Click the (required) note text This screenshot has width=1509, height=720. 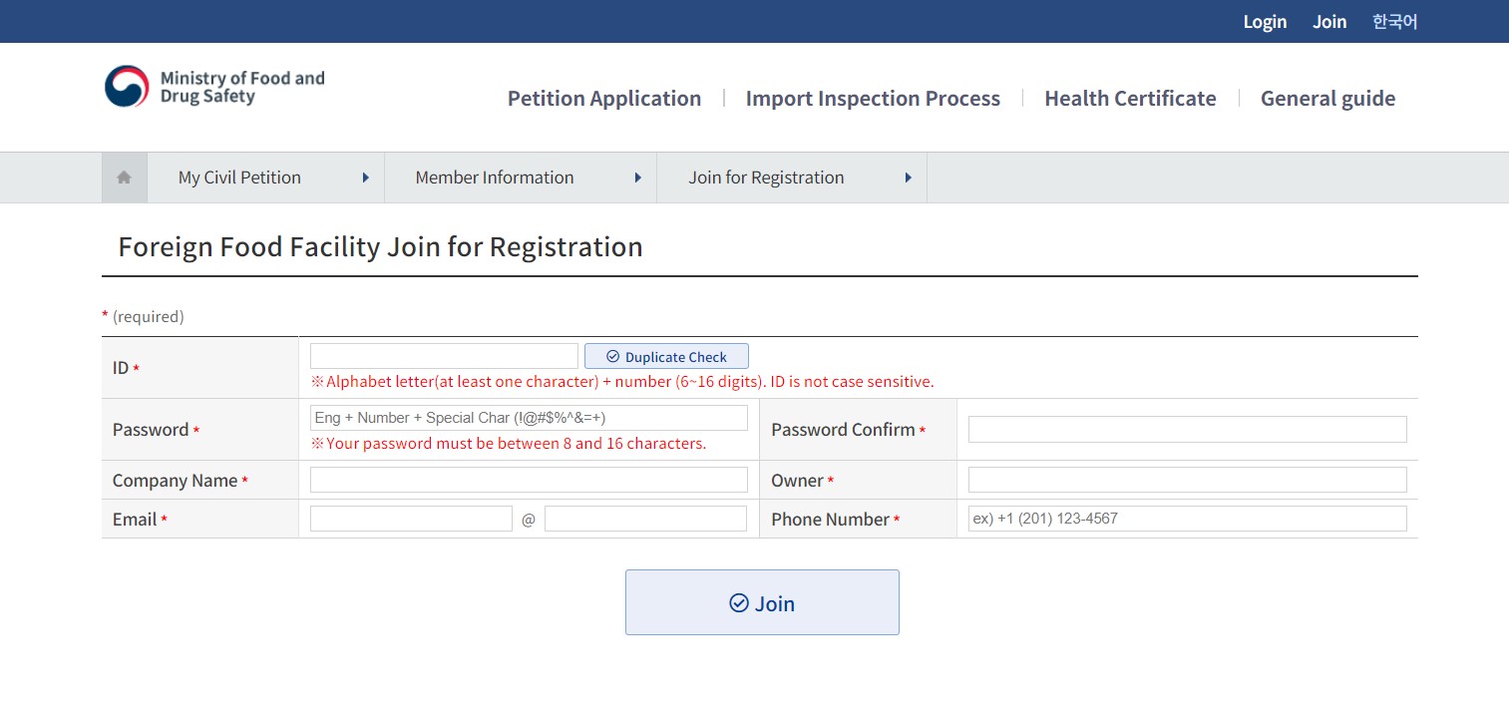coord(149,317)
